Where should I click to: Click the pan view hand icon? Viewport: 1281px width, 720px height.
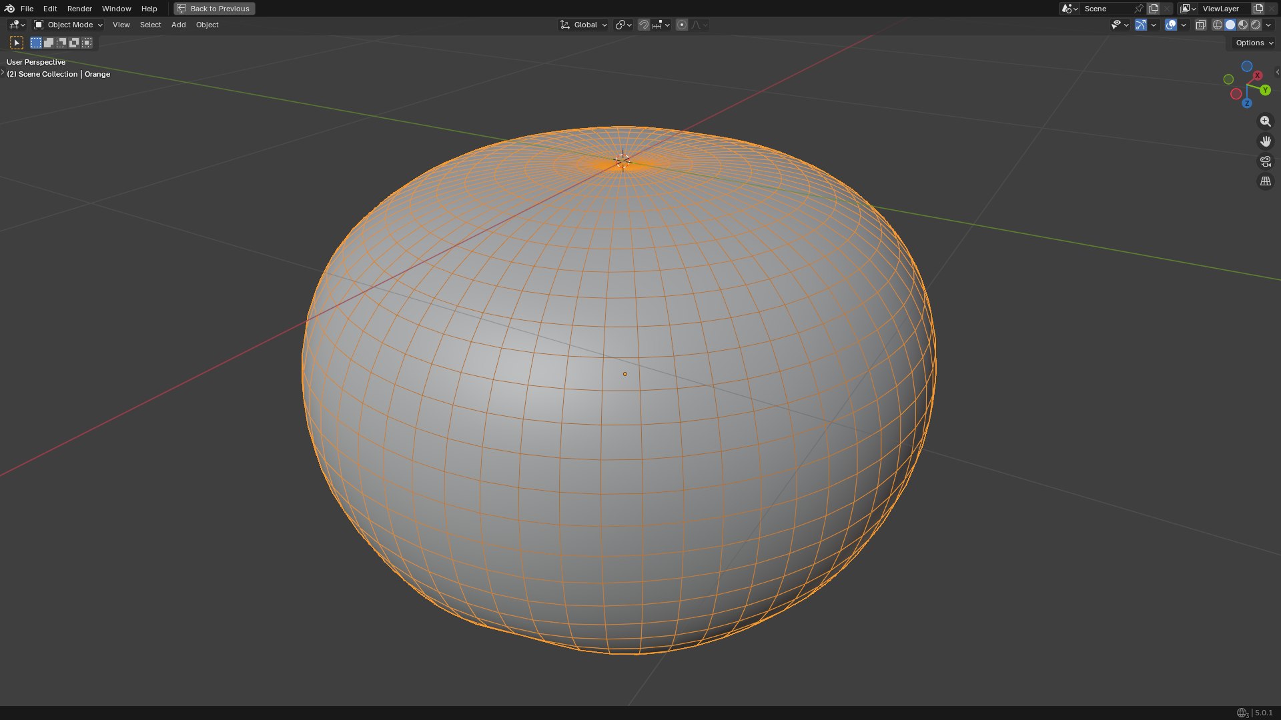click(1265, 141)
